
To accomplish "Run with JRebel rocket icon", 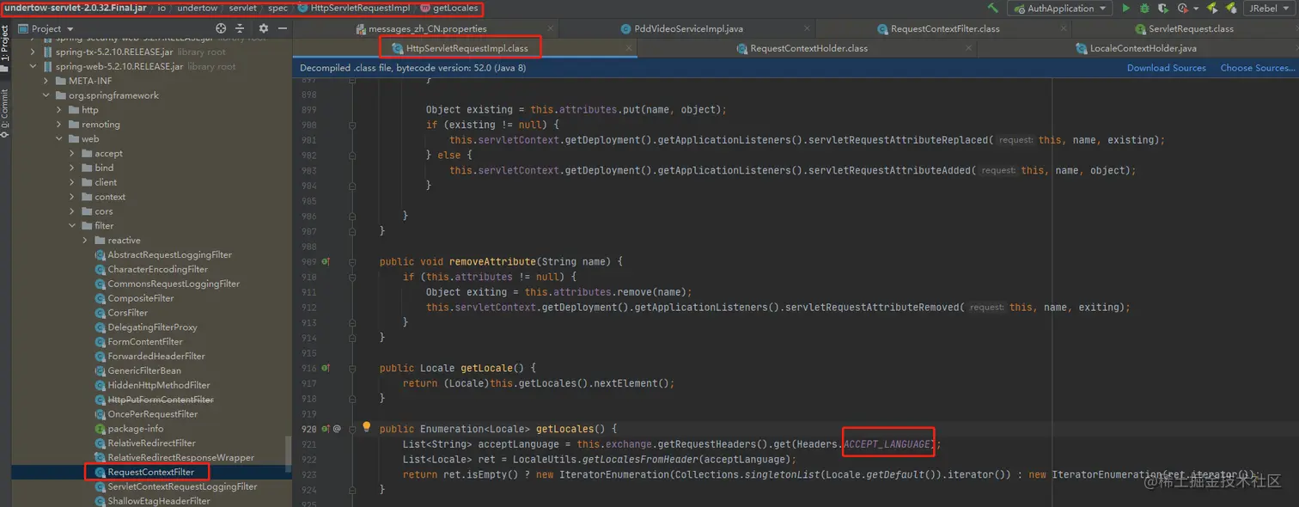I will click(x=1212, y=8).
